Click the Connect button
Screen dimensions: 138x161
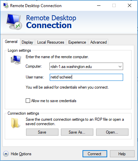[x=95, y=154]
